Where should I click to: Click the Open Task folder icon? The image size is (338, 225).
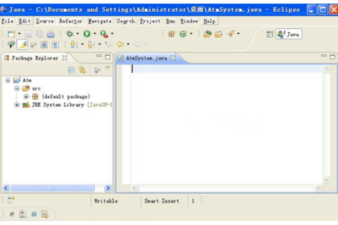(x=218, y=34)
